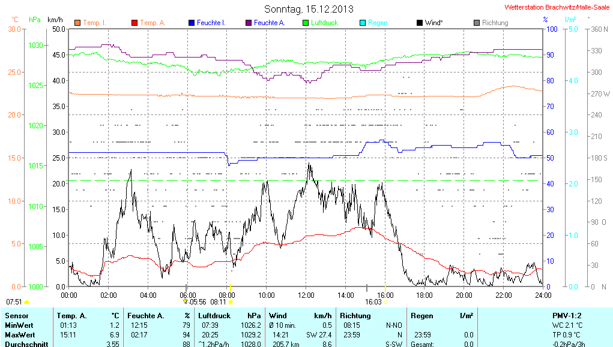
Task: Toggle the Regen series via its legend label
Action: point(378,23)
